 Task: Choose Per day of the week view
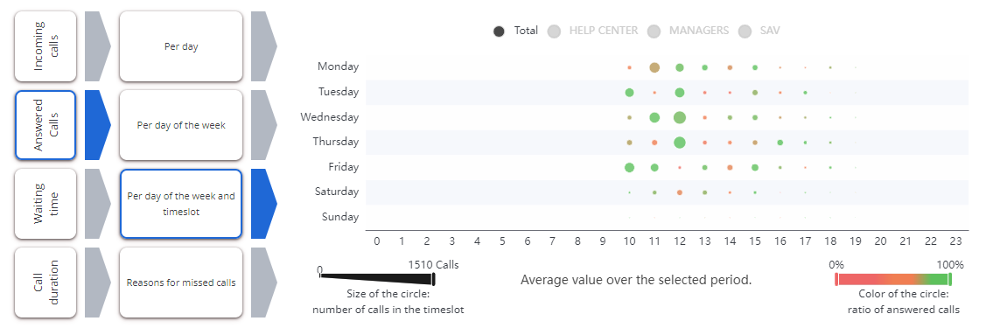coord(181,124)
